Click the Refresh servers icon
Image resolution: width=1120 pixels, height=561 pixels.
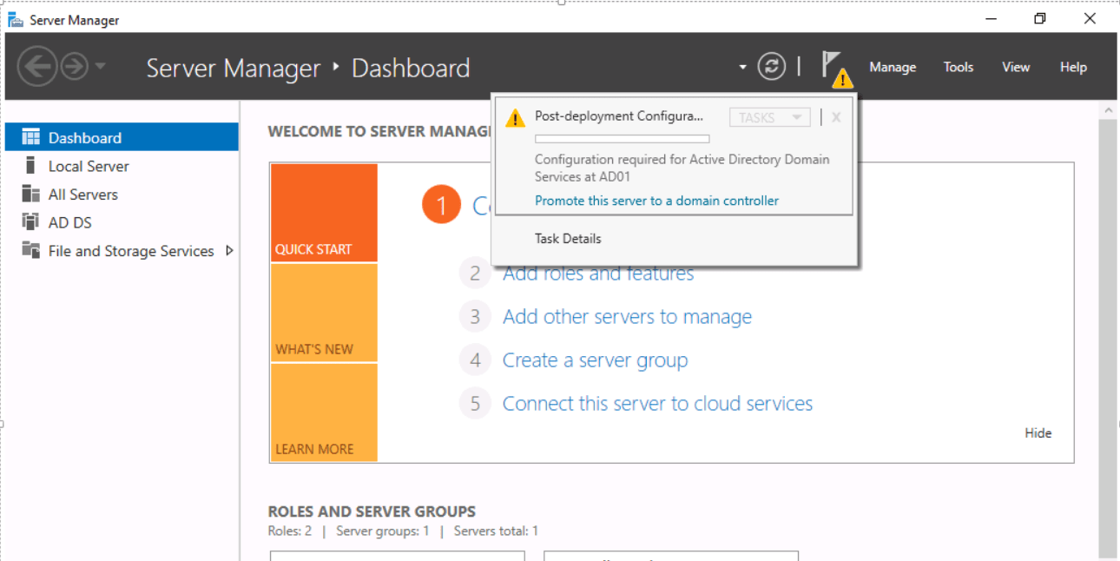pyautogui.click(x=771, y=66)
